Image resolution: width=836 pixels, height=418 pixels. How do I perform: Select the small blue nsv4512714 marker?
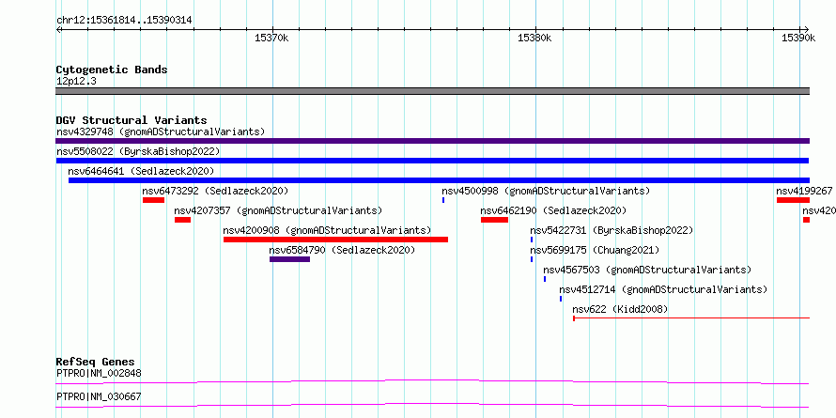561,299
